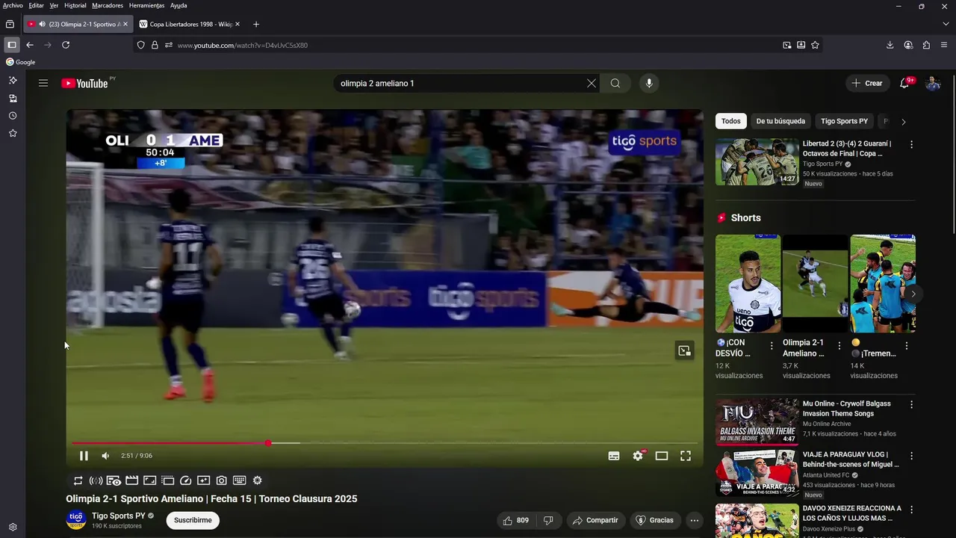
Task: Open the Herramientas menu
Action: (x=146, y=5)
